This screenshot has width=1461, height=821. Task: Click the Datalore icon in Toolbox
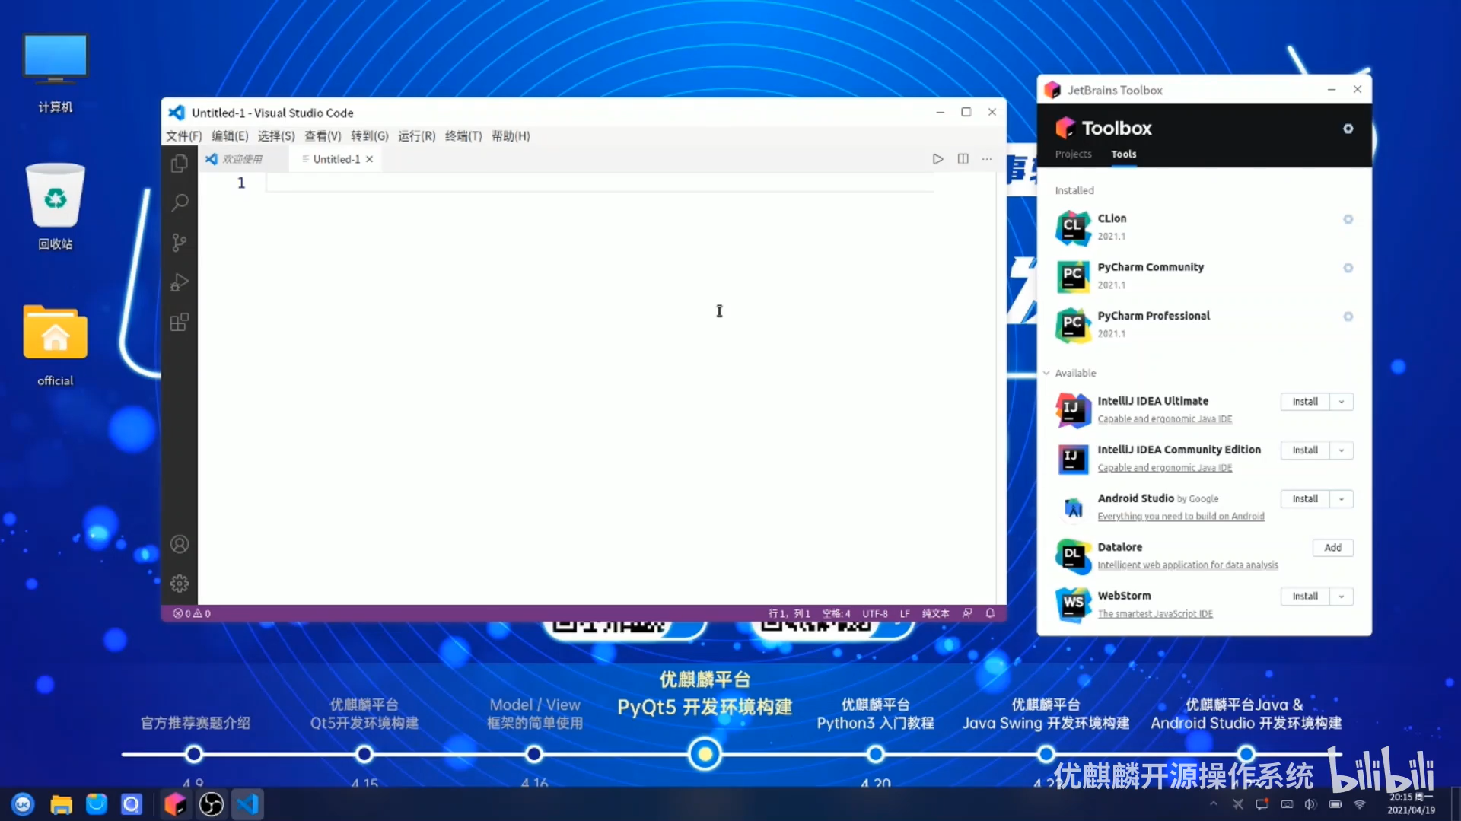coord(1073,556)
